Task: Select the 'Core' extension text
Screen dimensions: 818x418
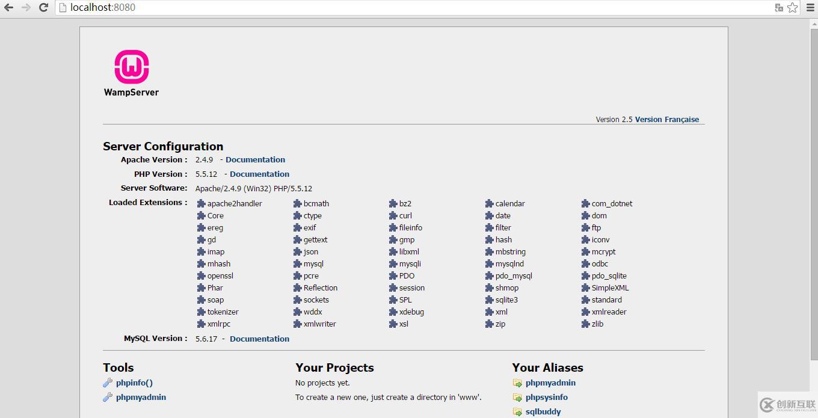Action: tap(215, 216)
